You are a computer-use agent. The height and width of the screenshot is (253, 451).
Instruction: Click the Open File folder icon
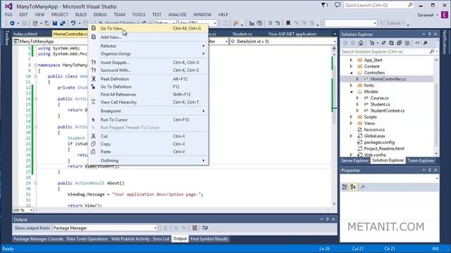[47, 23]
